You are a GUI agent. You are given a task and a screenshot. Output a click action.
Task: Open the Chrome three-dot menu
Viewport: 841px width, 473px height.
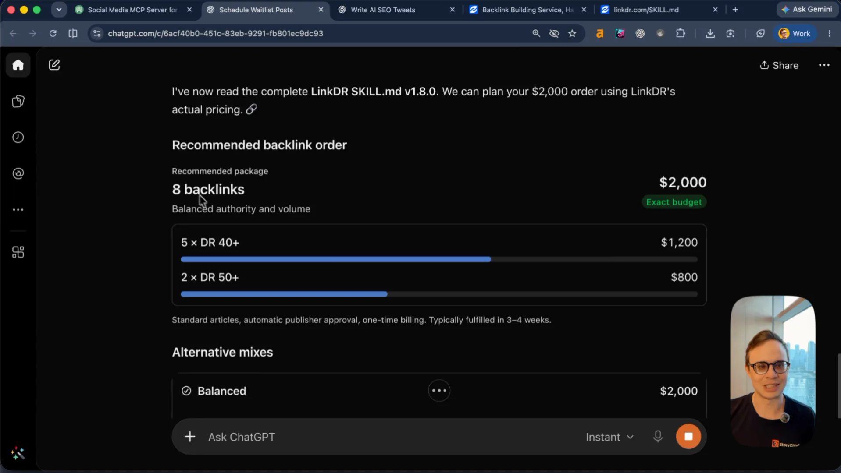pos(829,33)
